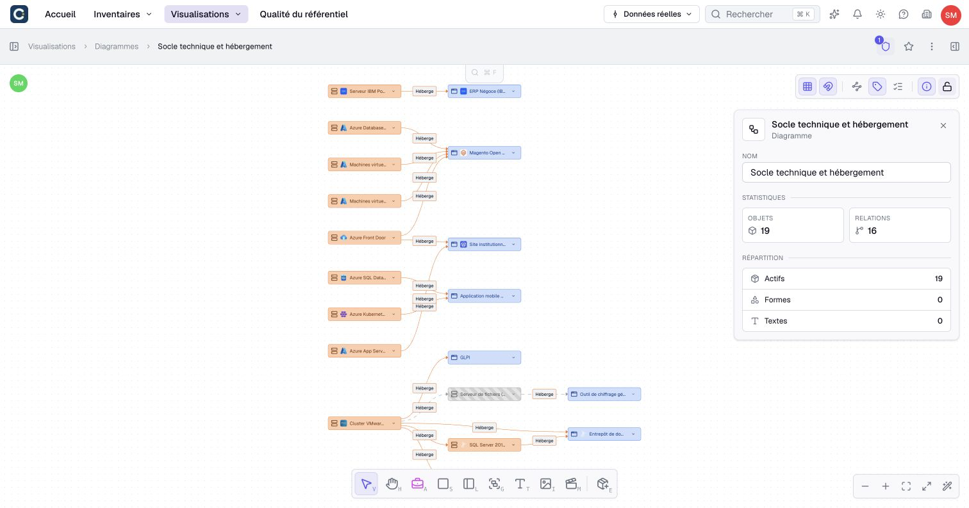Pick the image insertion tool
Image resolution: width=969 pixels, height=508 pixels.
click(546, 484)
